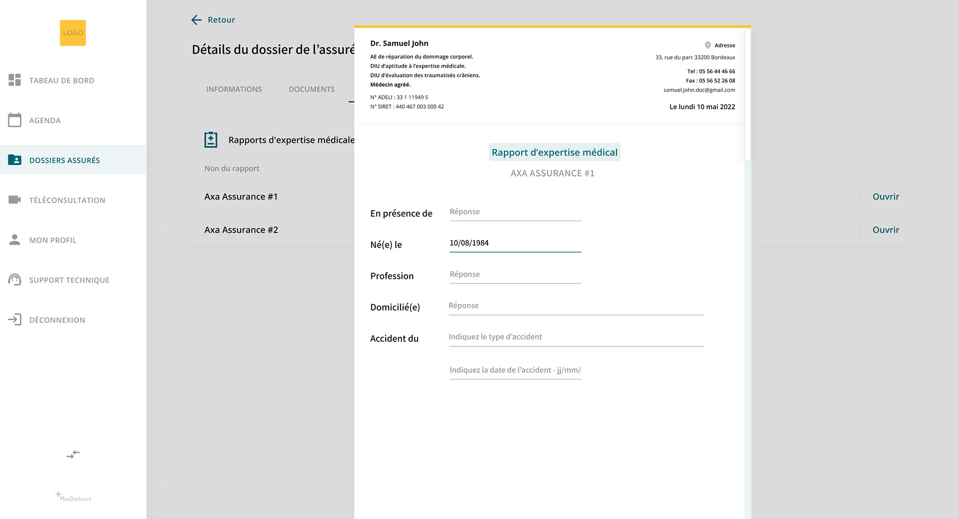Viewport: 959px width, 519px height.
Task: Click the Fax : 05 56 52 26 08 line
Action: coord(710,81)
